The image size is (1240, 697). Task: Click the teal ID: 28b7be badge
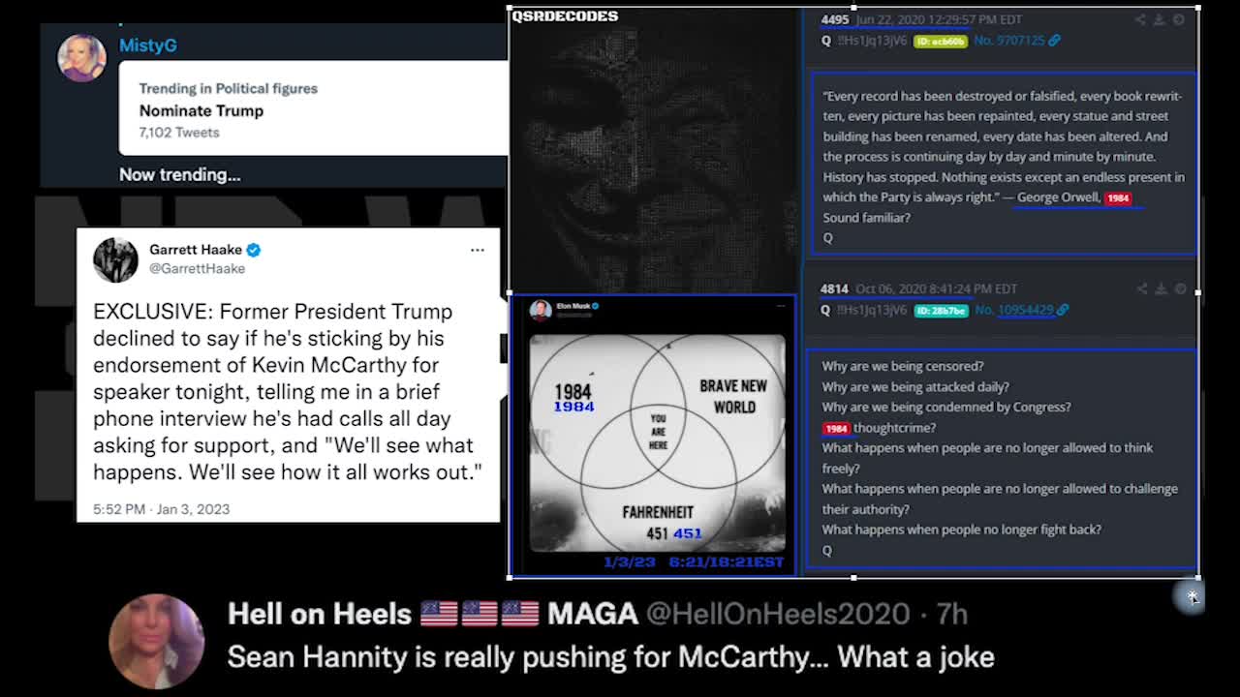[941, 310]
